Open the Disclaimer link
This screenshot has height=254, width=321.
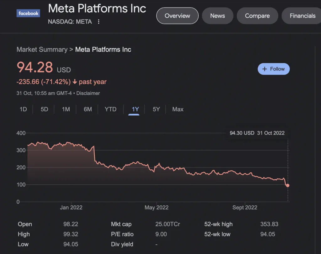click(x=88, y=93)
